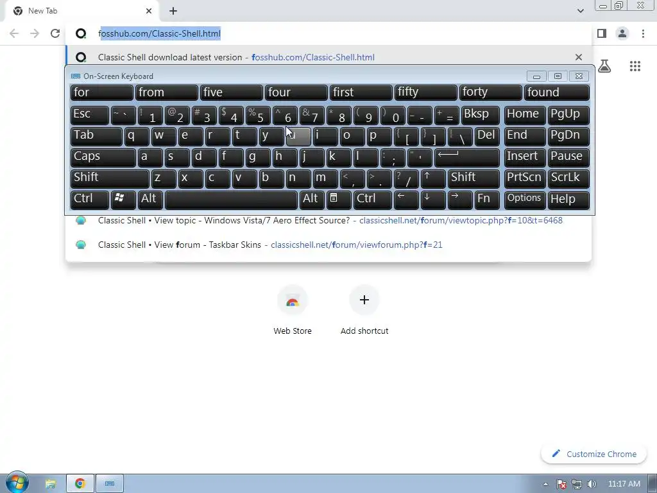
Task: Tap the Esc key on keyboard
Action: [x=90, y=115]
